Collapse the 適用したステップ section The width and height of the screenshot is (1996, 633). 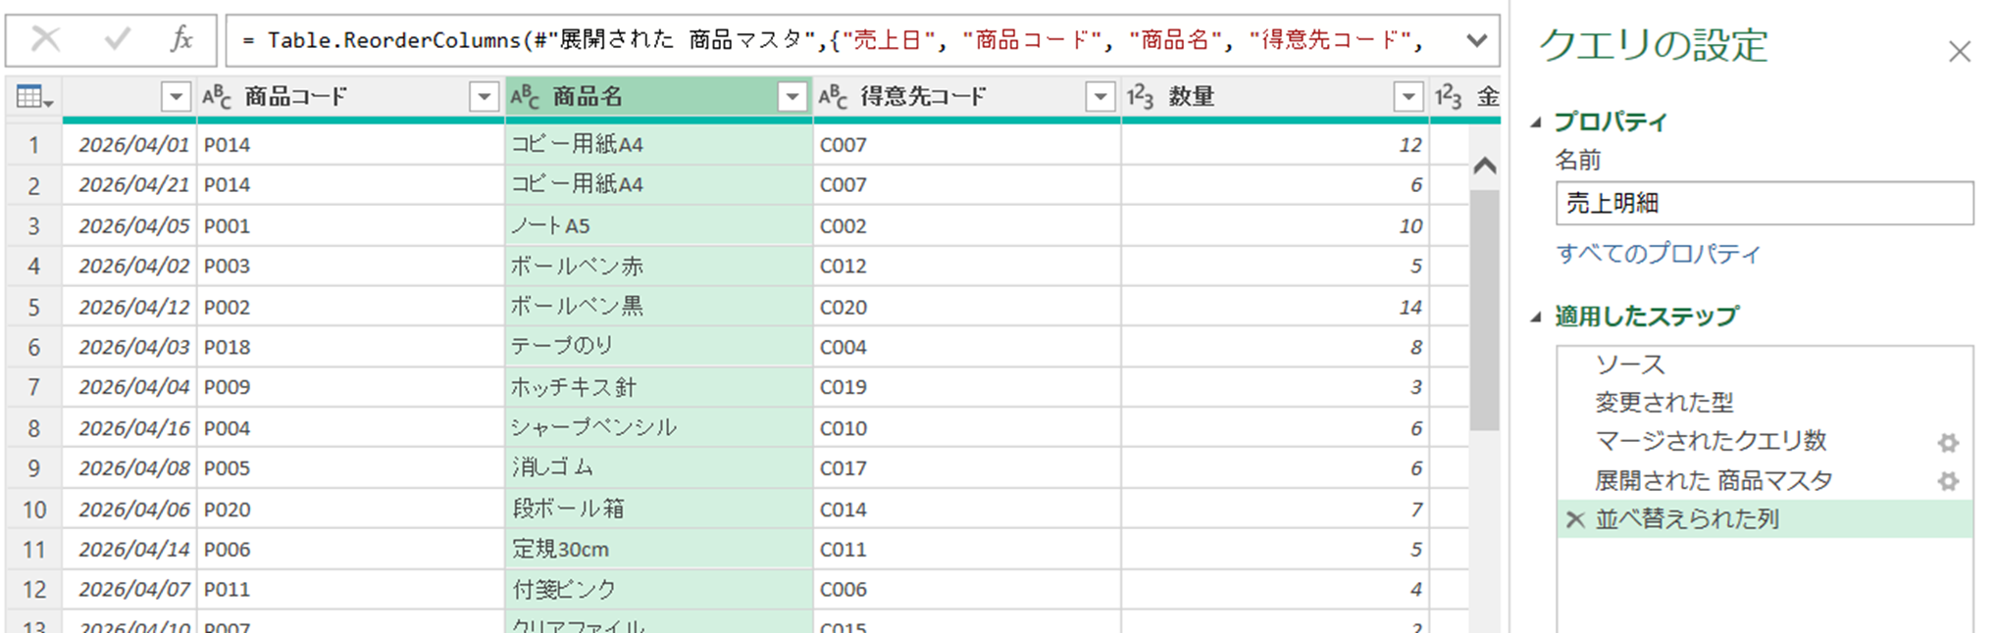coord(1537,317)
